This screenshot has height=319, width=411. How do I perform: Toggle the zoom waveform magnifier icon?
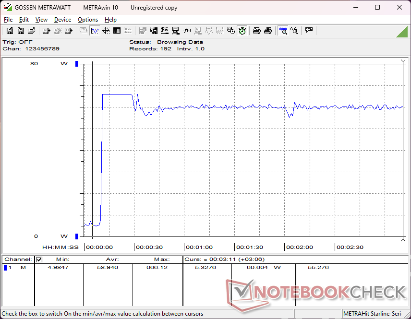pos(283,31)
